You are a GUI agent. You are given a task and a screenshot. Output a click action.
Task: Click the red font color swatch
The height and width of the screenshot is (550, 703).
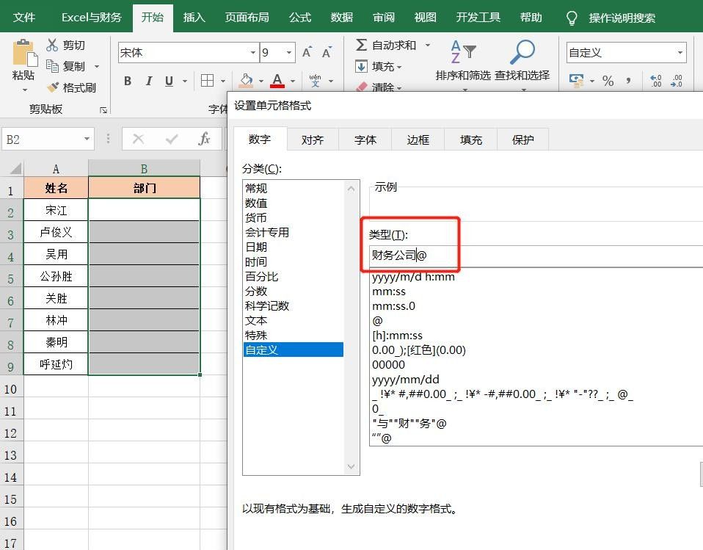(x=277, y=81)
